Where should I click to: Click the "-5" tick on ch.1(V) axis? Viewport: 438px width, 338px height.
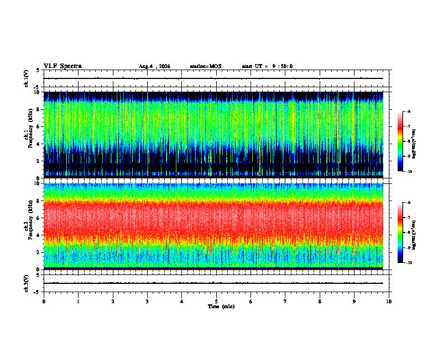[x=37, y=87]
